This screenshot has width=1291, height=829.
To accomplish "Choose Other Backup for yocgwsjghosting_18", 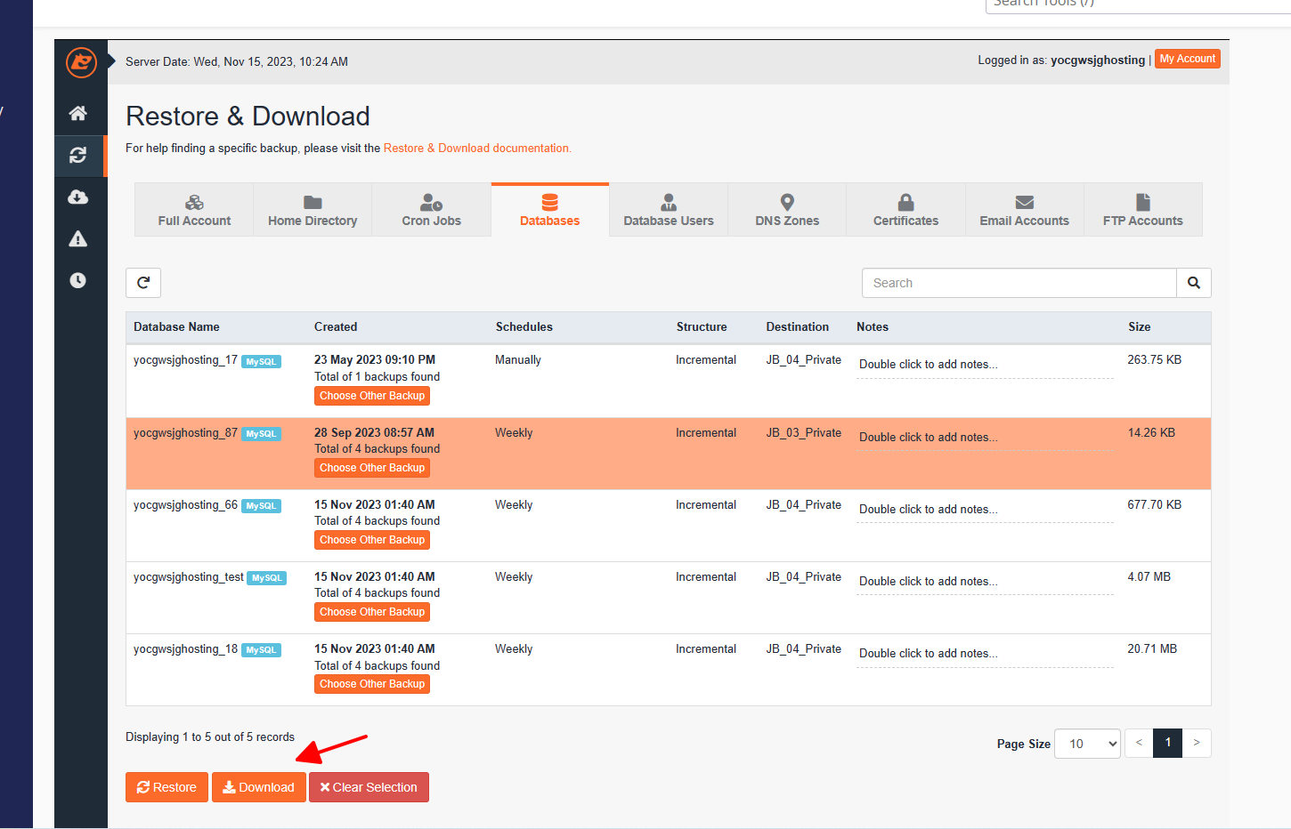I will (x=372, y=684).
